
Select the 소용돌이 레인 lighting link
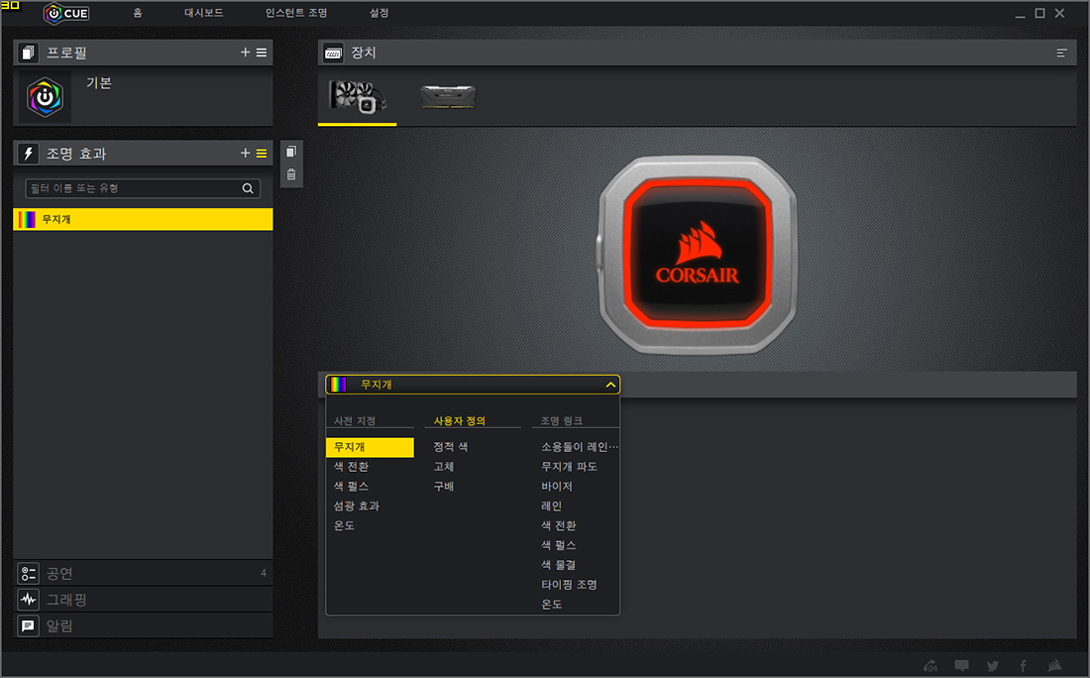579,447
